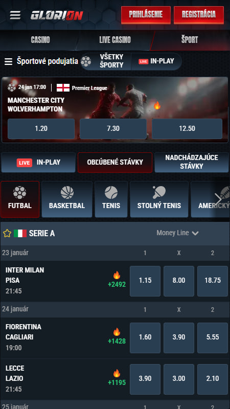Select the Basketbal sport category

pyautogui.click(x=67, y=199)
